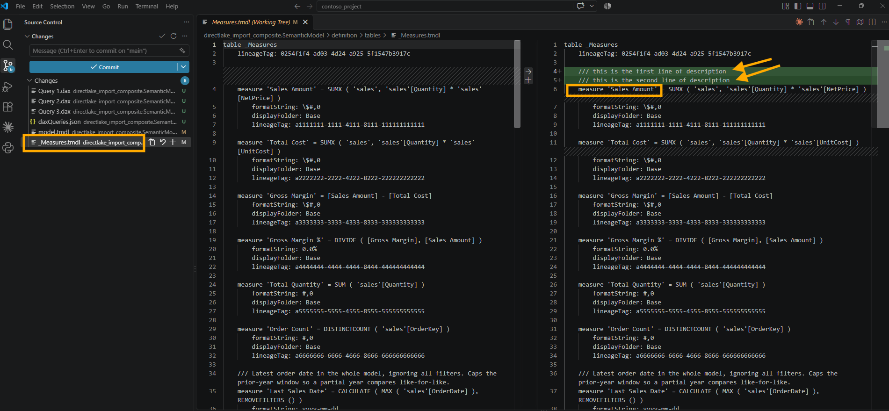Click the refresh icon in Changes header

(173, 36)
